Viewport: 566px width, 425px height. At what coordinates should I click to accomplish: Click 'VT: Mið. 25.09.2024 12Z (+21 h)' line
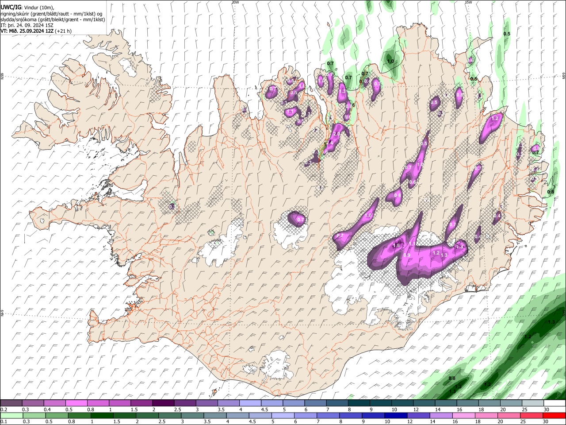coord(36,31)
